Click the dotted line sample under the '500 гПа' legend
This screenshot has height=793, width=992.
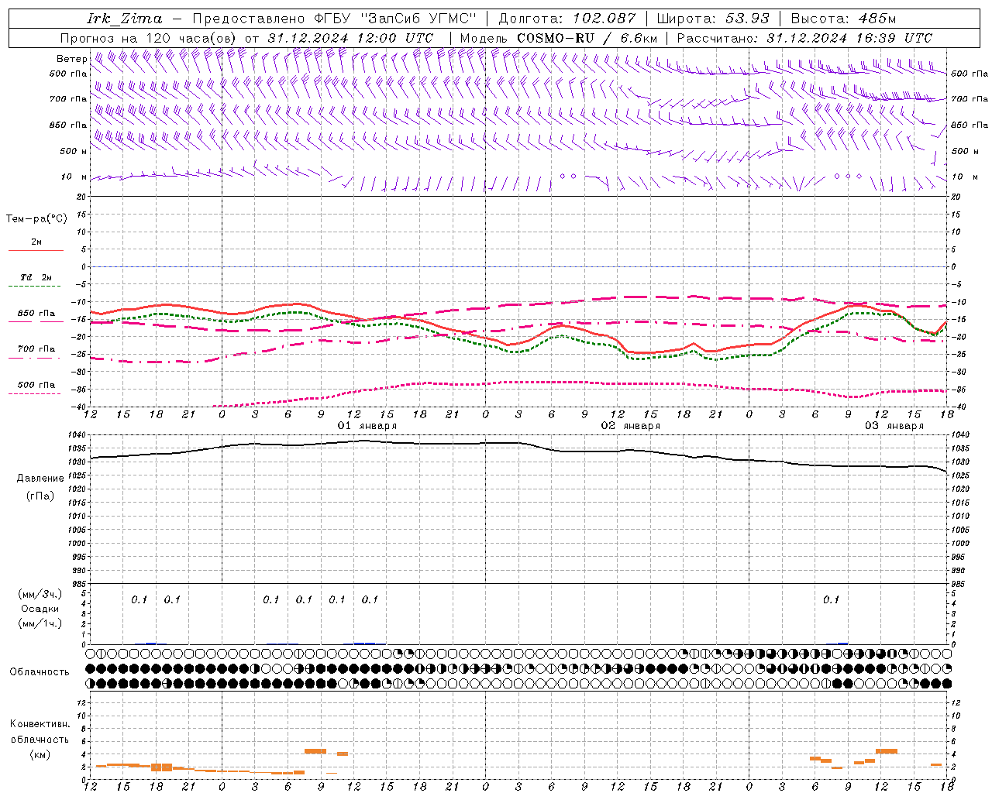coord(36,394)
